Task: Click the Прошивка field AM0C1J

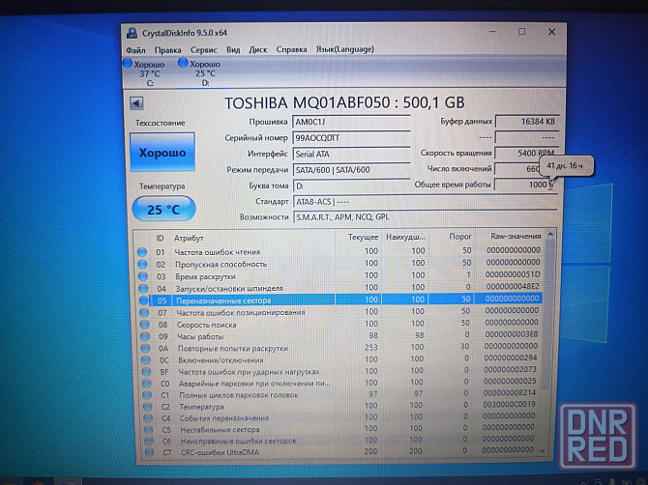Action: pos(351,122)
